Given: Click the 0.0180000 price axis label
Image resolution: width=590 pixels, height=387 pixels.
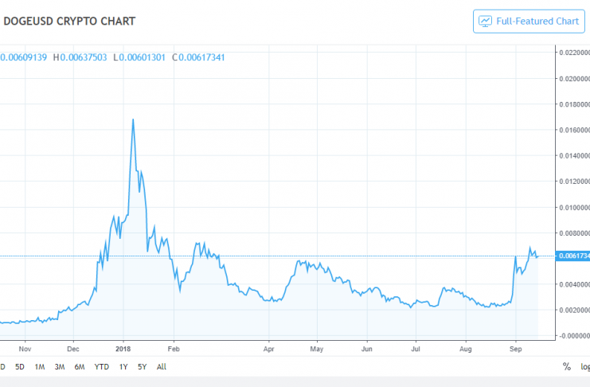Looking at the screenshot, I should coord(575,104).
